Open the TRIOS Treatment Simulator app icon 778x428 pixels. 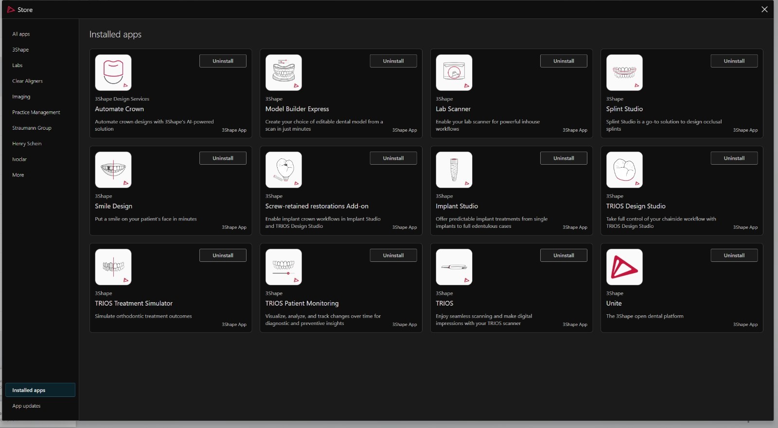(113, 267)
